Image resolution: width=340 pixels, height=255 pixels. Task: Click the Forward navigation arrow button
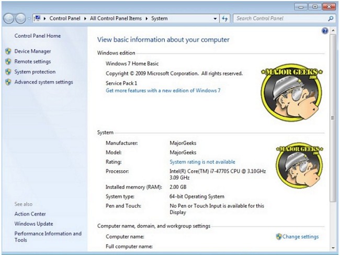(x=20, y=19)
